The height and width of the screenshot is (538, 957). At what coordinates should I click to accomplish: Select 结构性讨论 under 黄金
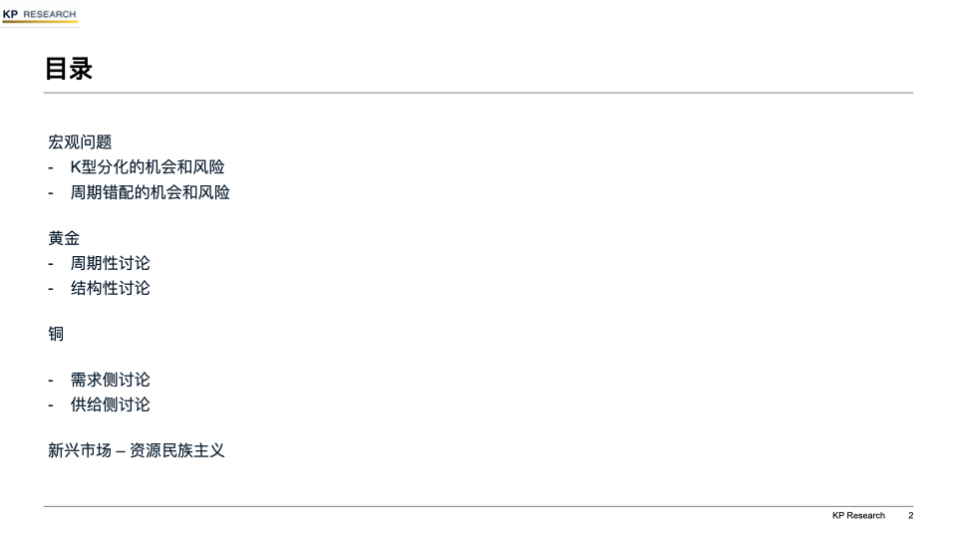click(x=110, y=288)
